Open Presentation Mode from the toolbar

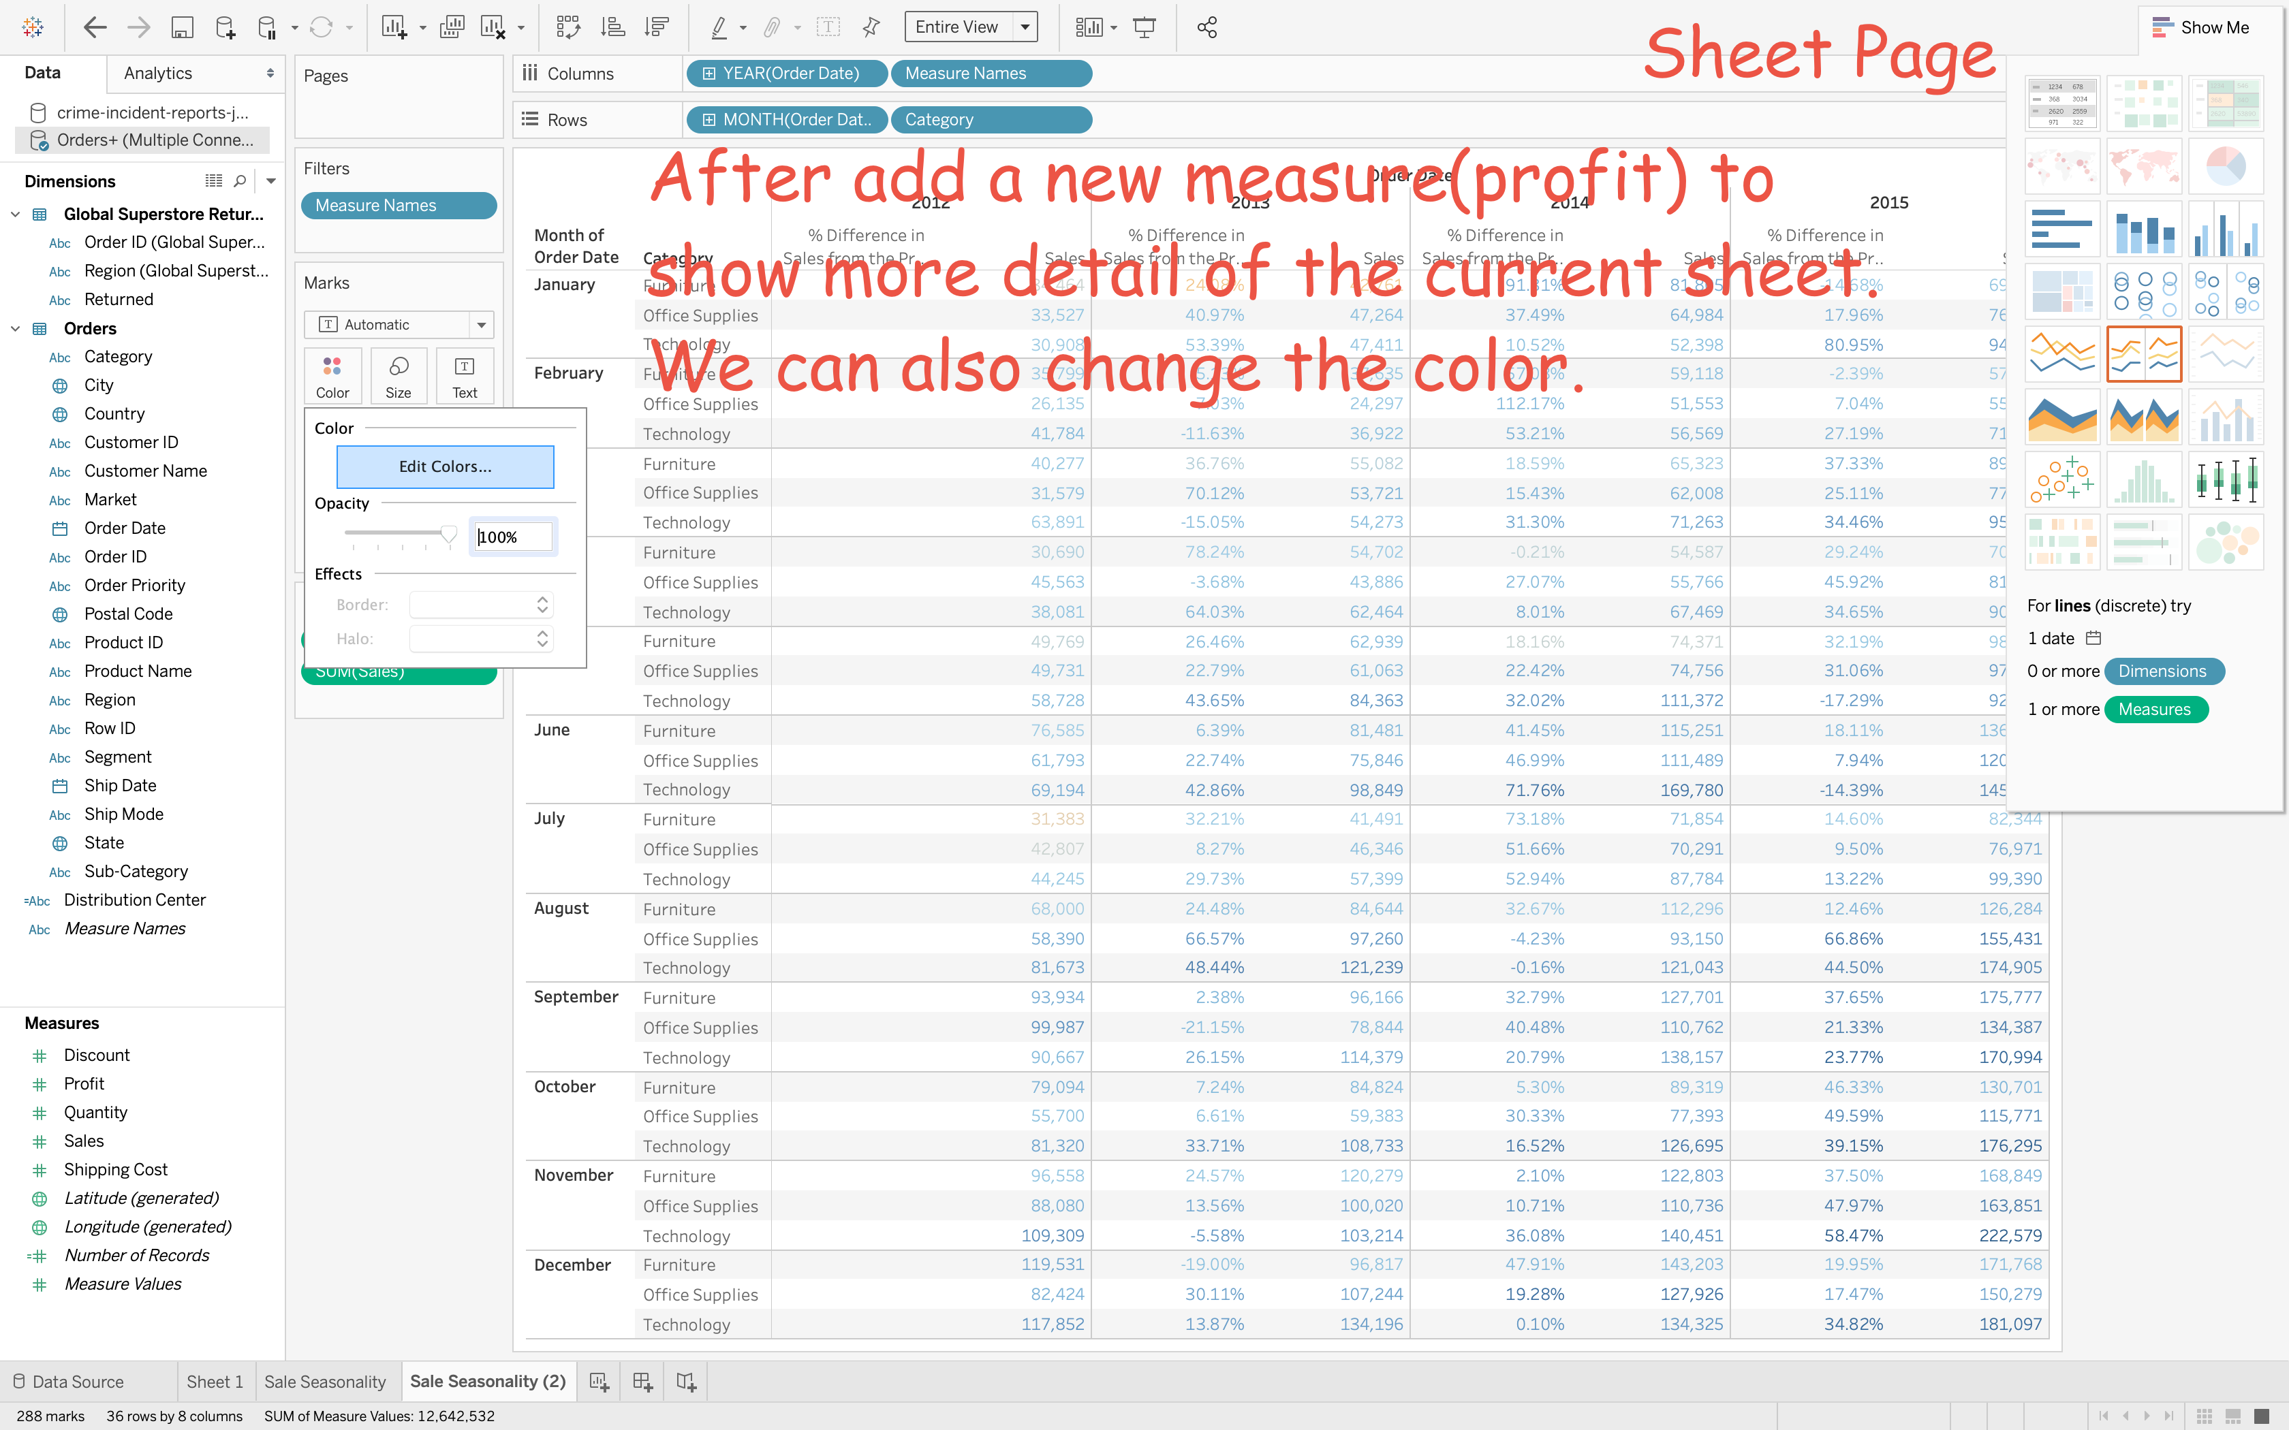(x=1144, y=27)
